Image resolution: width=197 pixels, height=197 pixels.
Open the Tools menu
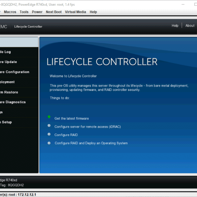(24, 12)
